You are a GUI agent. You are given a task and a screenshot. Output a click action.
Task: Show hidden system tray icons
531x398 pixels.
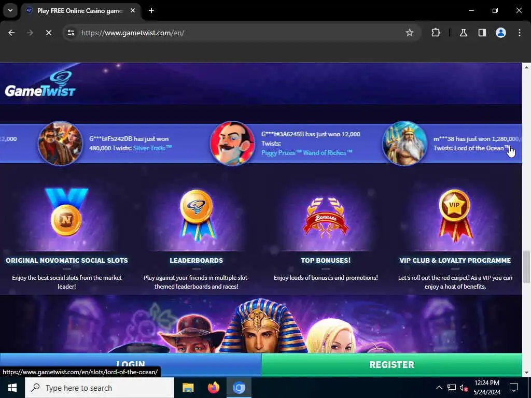tap(439, 388)
